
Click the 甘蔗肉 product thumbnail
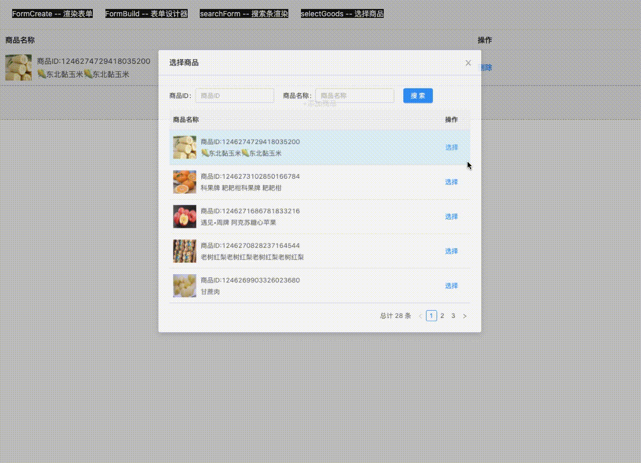(184, 286)
